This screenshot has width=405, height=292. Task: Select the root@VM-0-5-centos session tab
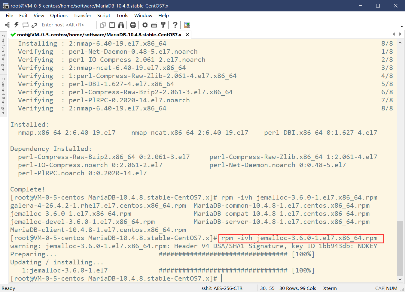pos(99,35)
